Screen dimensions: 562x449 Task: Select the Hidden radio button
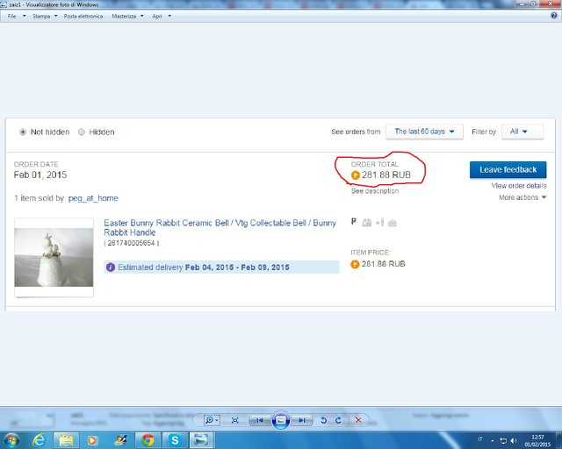point(82,132)
